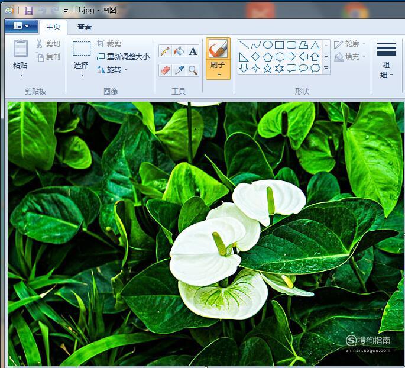Open Customize Quick Access Toolbar dropdown
The height and width of the screenshot is (368, 405).
coord(66,11)
